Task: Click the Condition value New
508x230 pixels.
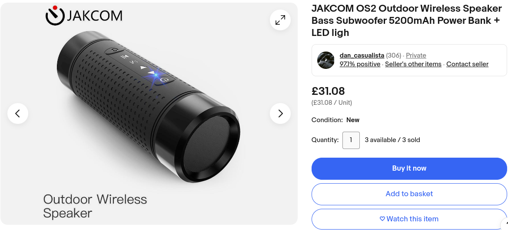Action: tap(353, 120)
